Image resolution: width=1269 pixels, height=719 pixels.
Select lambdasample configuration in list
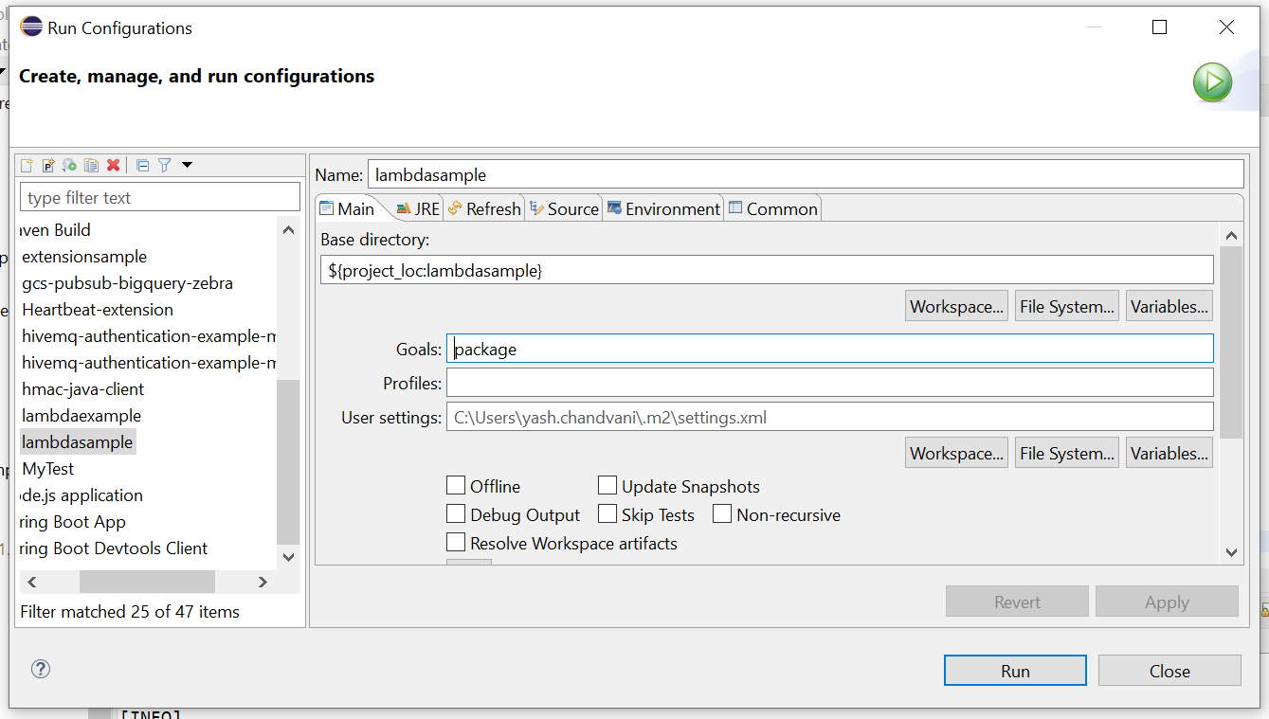pyautogui.click(x=78, y=442)
